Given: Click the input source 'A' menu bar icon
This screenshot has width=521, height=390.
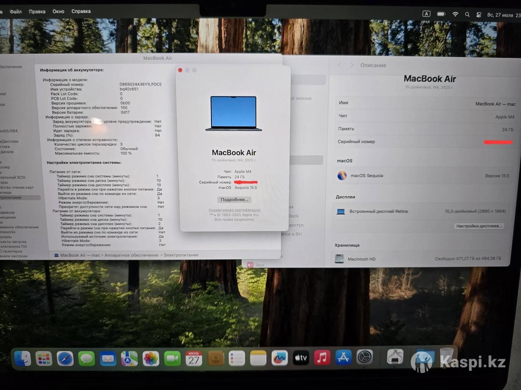Looking at the screenshot, I should 426,14.
